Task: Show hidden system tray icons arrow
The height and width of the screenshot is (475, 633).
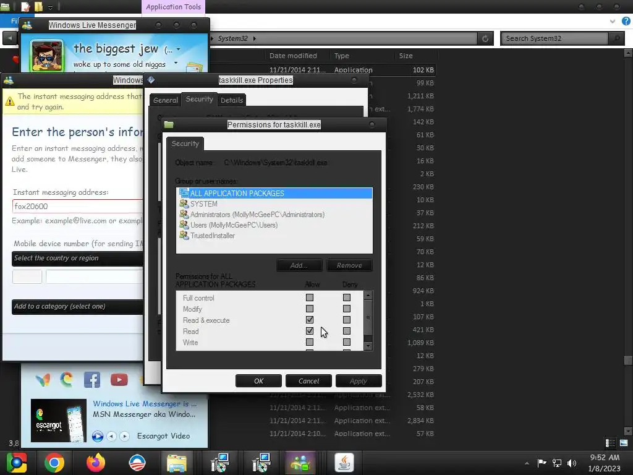Action: pyautogui.click(x=527, y=463)
